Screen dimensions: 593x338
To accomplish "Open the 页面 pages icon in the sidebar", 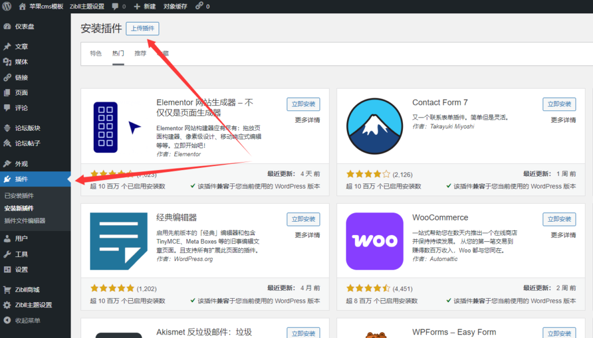I will 7,93.
